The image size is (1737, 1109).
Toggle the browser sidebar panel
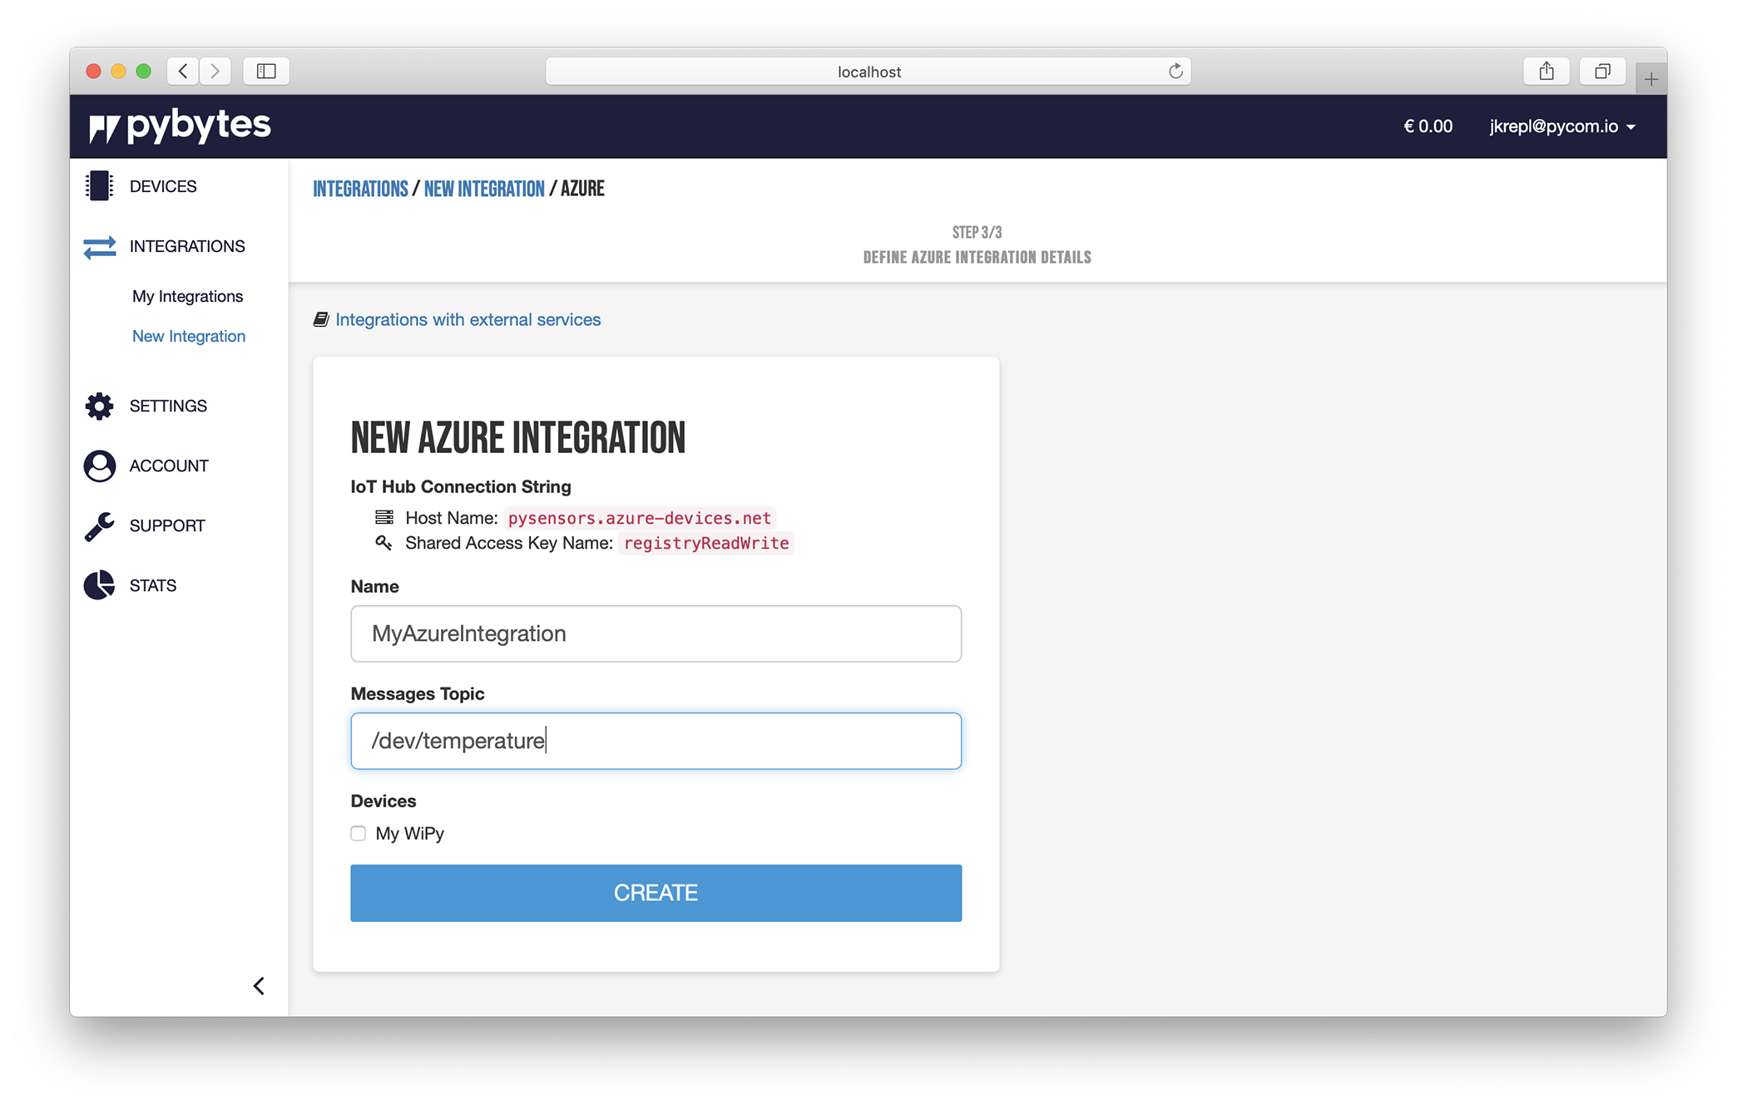(266, 71)
